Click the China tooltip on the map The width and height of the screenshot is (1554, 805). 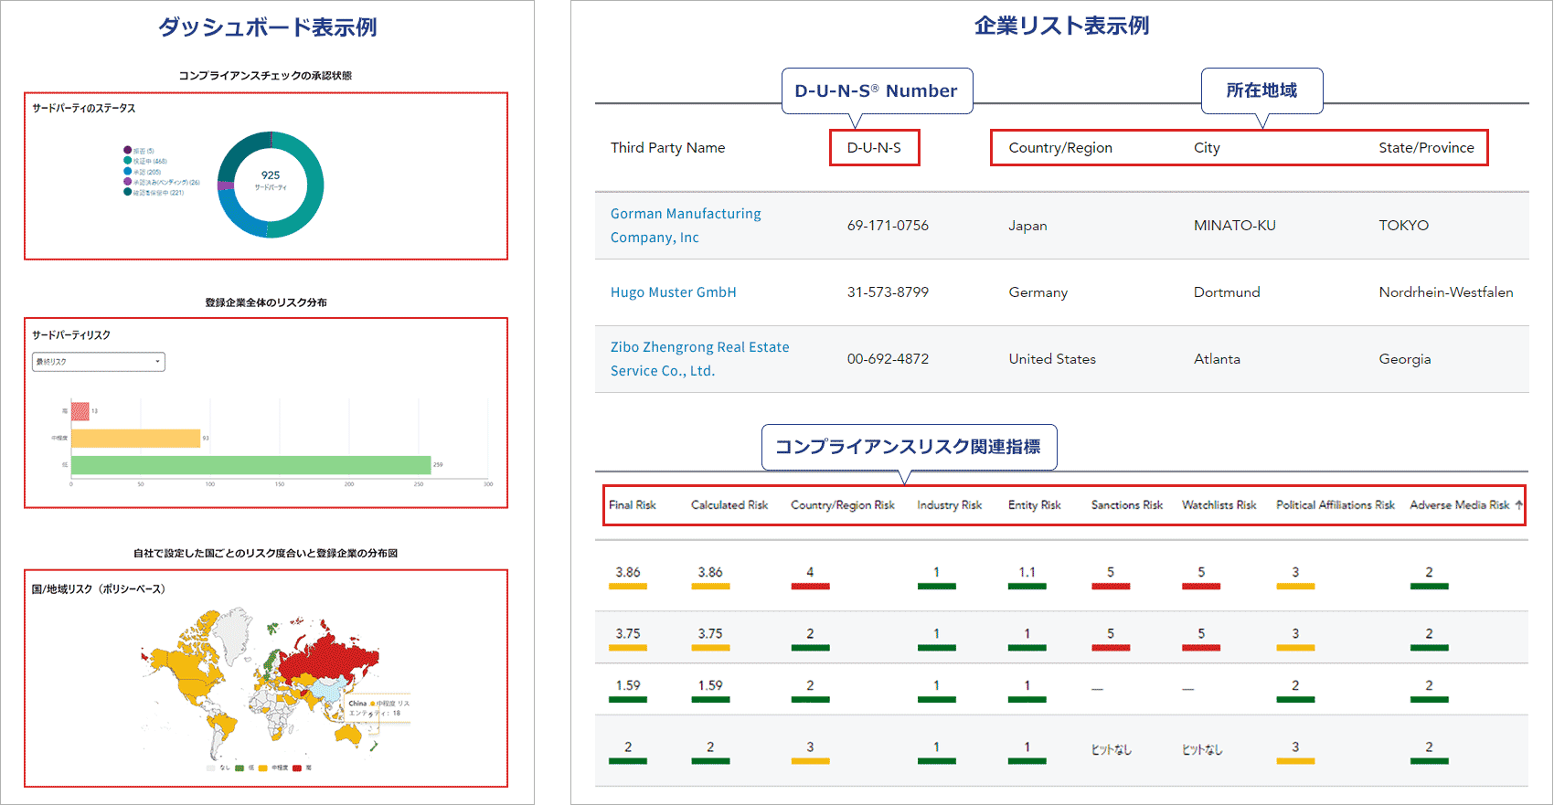coord(378,708)
